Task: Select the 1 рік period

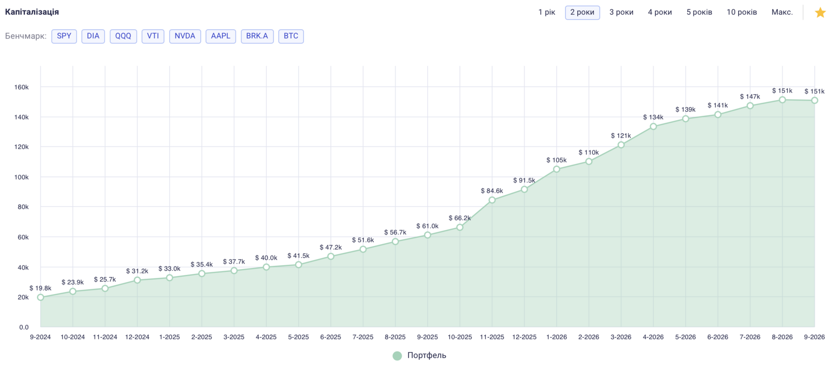Action: point(547,12)
